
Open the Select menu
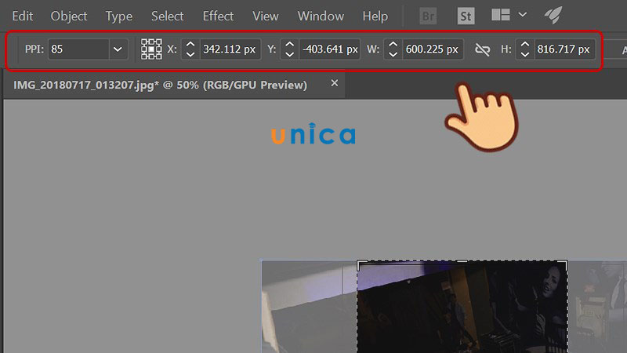click(x=167, y=16)
